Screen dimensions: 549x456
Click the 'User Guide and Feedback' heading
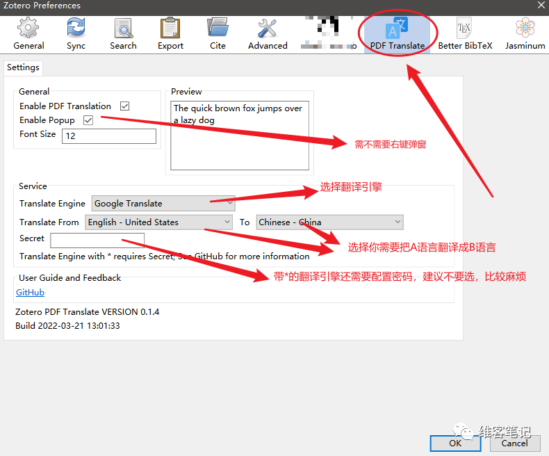[x=70, y=278]
